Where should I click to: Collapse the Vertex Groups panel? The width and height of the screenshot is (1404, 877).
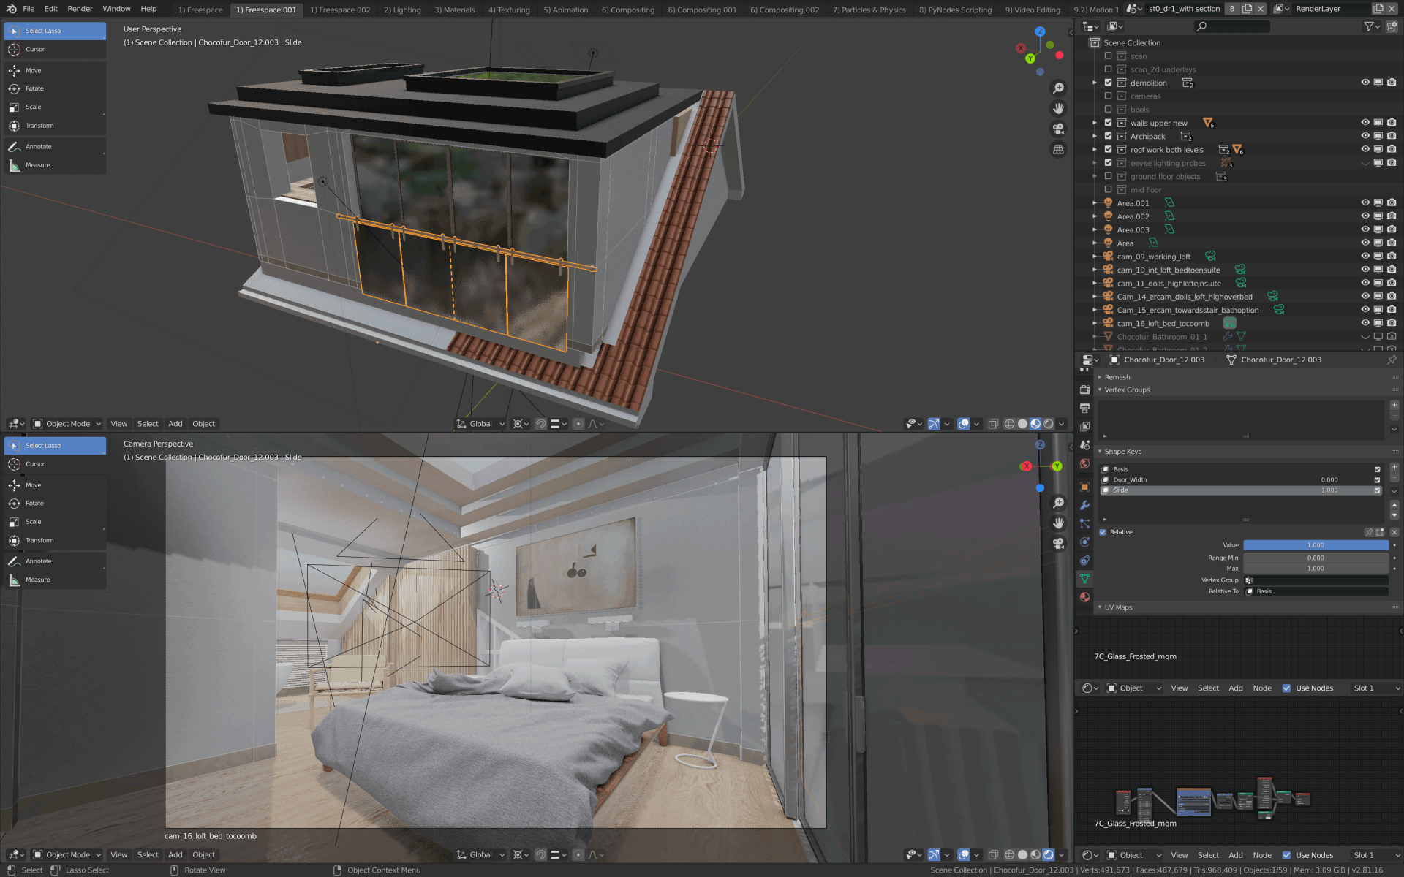pyautogui.click(x=1126, y=390)
